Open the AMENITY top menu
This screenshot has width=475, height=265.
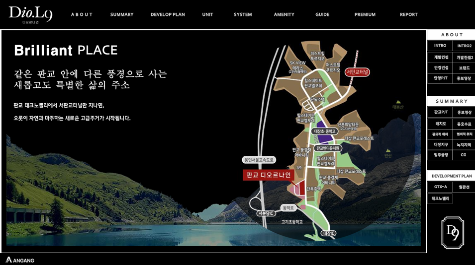[x=284, y=14]
